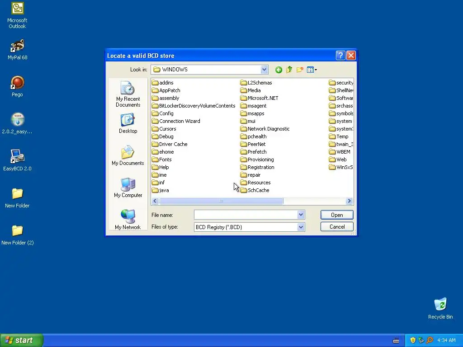This screenshot has height=347, width=463.
Task: Select the 2.0.2_easy installer icon
Action: pos(17,123)
